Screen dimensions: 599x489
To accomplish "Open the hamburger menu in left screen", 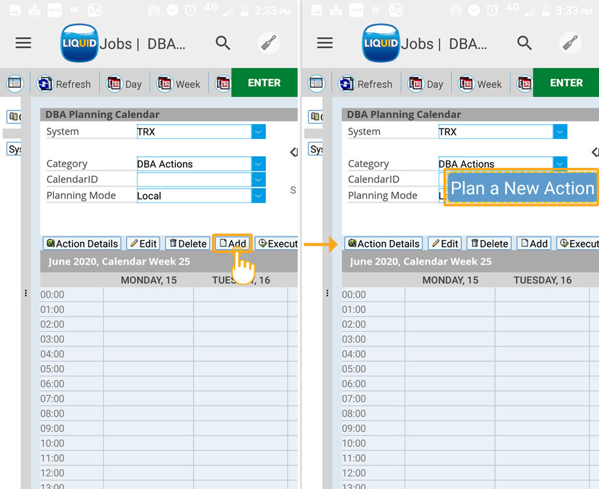I will click(x=23, y=43).
